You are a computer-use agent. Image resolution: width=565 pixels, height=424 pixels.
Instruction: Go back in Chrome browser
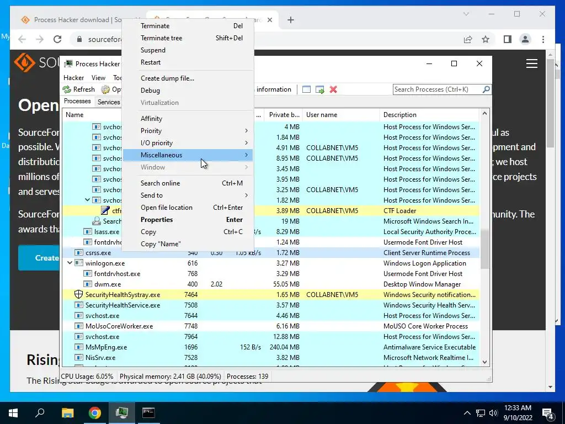tap(22, 39)
